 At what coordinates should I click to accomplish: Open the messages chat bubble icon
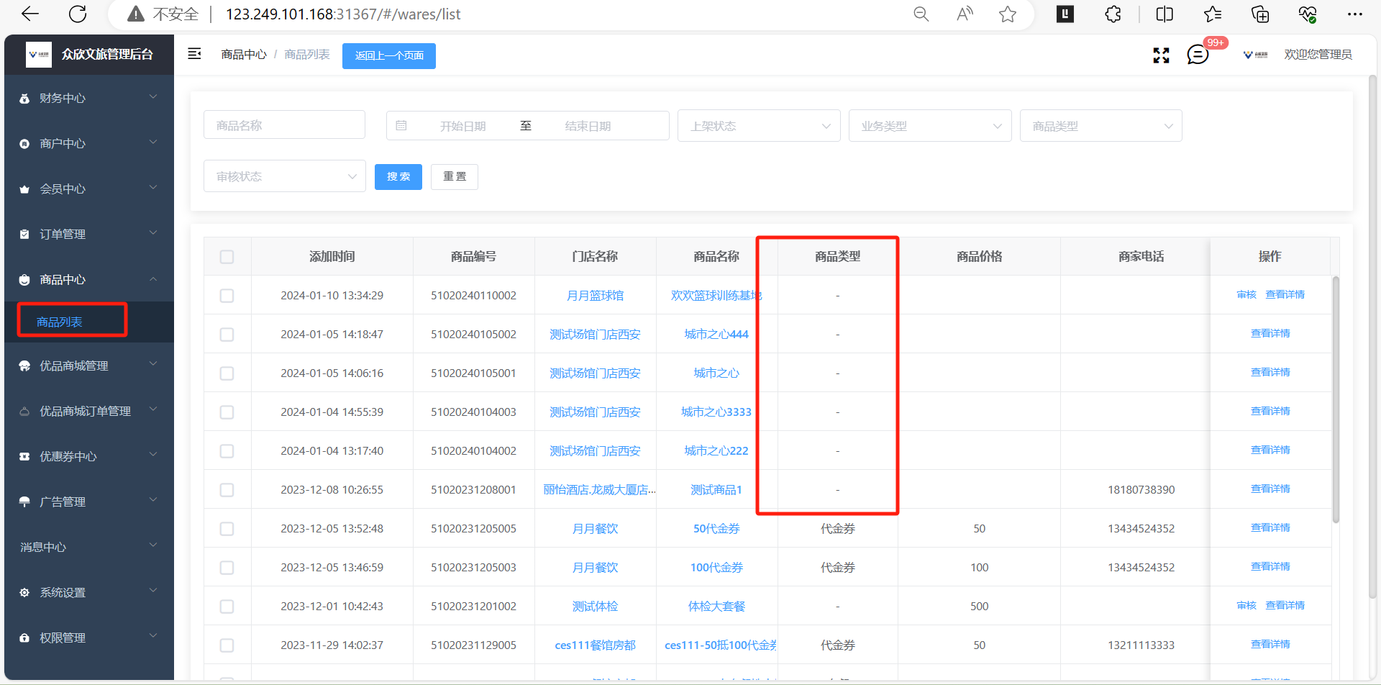[1198, 55]
